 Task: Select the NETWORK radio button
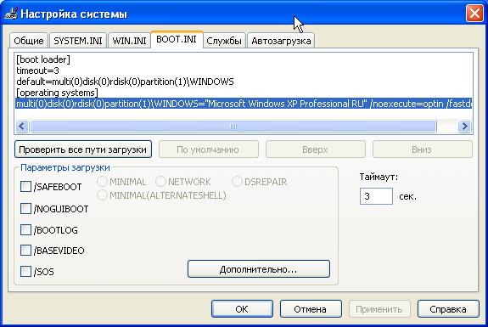point(160,181)
